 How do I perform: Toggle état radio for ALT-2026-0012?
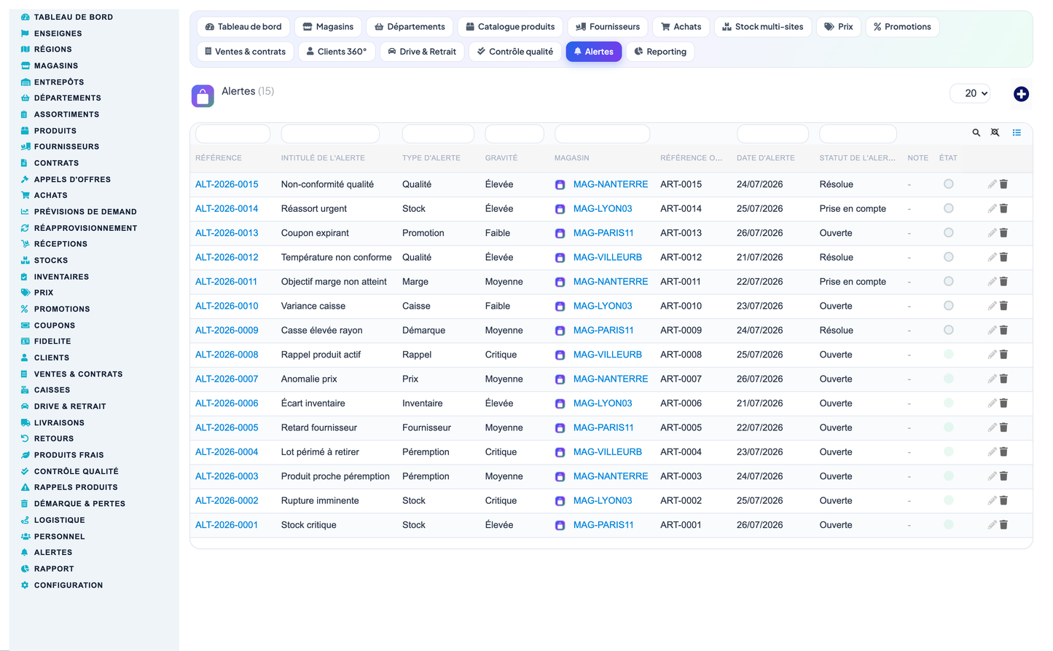coord(948,257)
